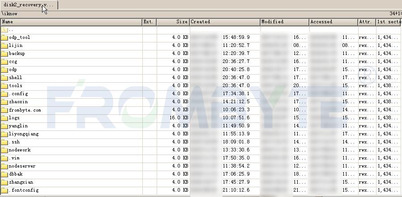This screenshot has width=402, height=197.
Task: Switch to the disk2_recovery tab
Action: 29,5
